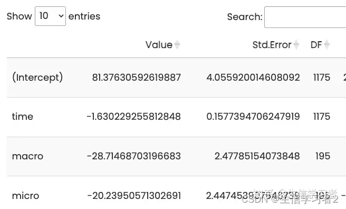This screenshot has width=346, height=209.
Task: Click macro Std.Error 2.47785154073848
Action: 257,156
